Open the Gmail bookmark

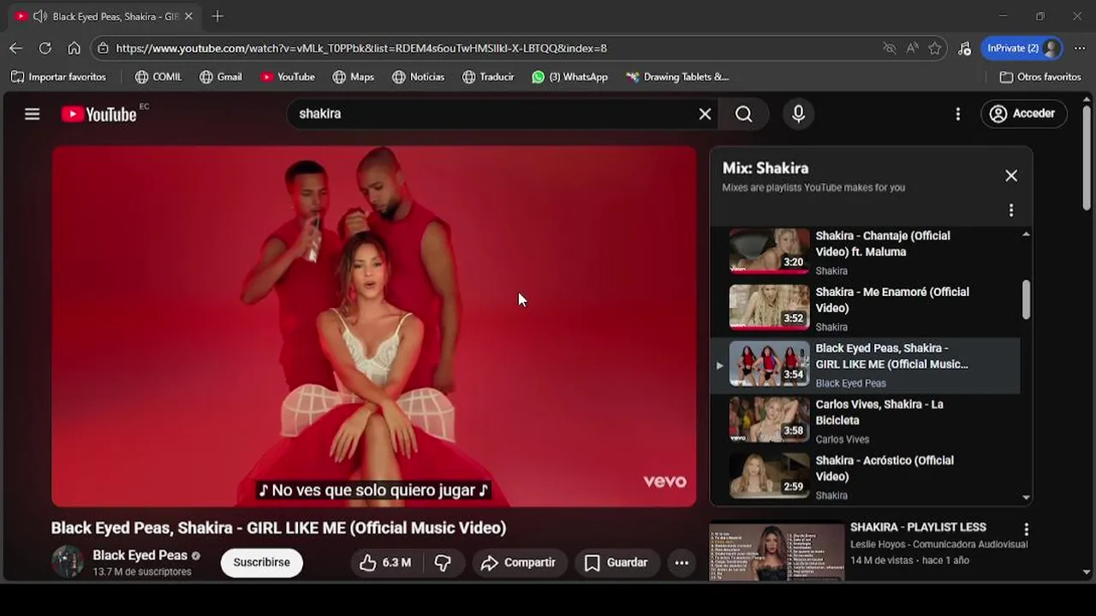pyautogui.click(x=221, y=77)
